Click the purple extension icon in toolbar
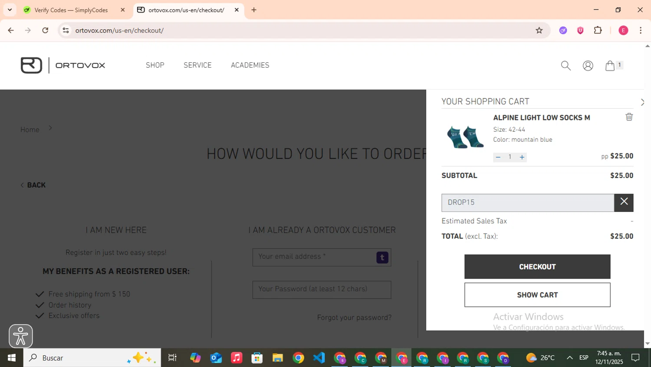Viewport: 651px width, 367px height. 563,30
